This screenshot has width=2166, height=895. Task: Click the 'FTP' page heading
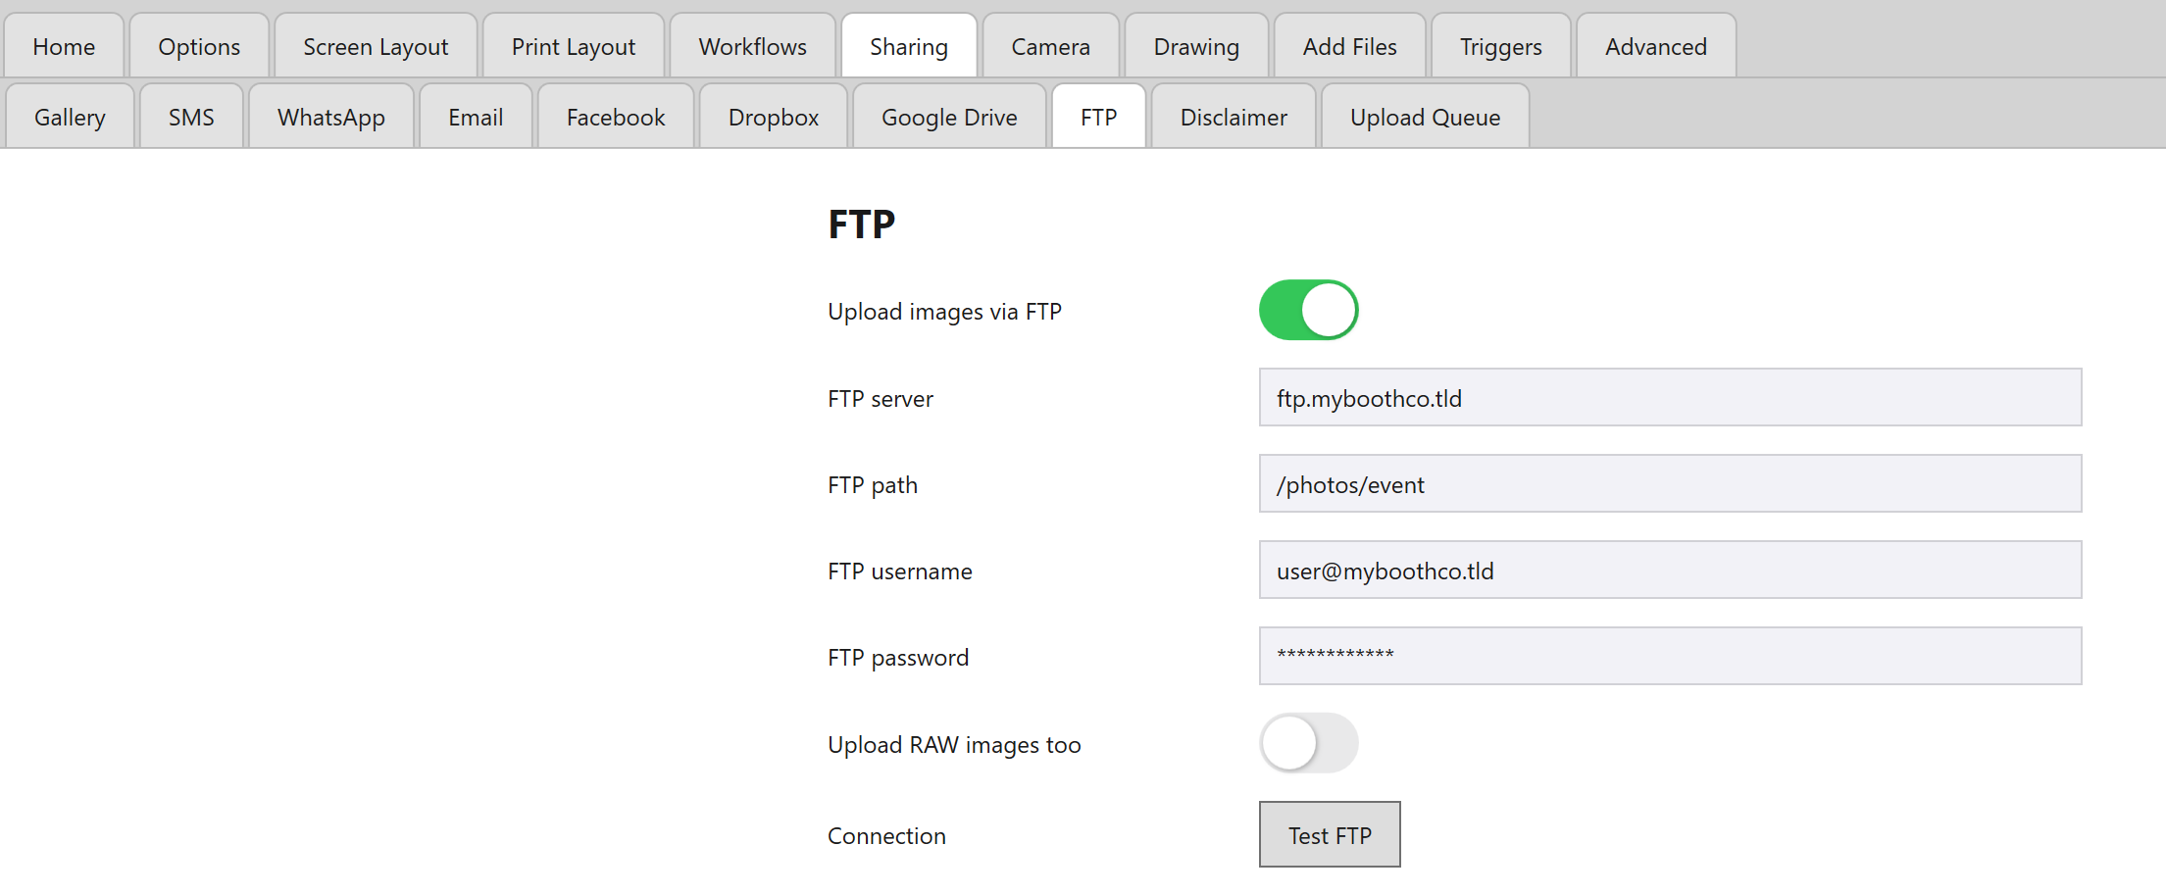pos(862,224)
